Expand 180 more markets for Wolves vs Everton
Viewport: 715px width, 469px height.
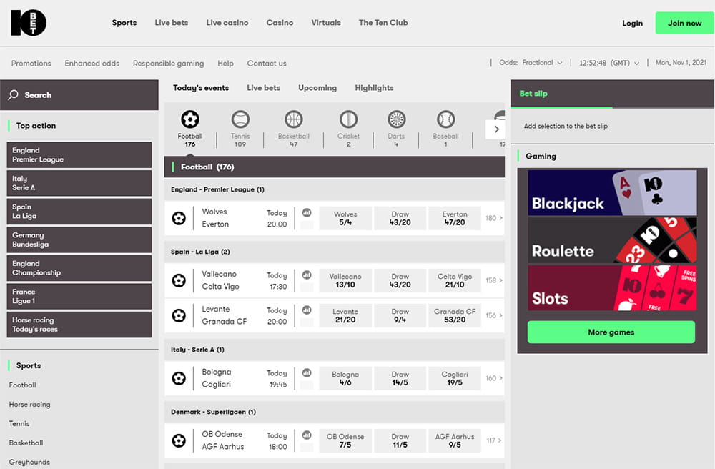[x=494, y=218]
